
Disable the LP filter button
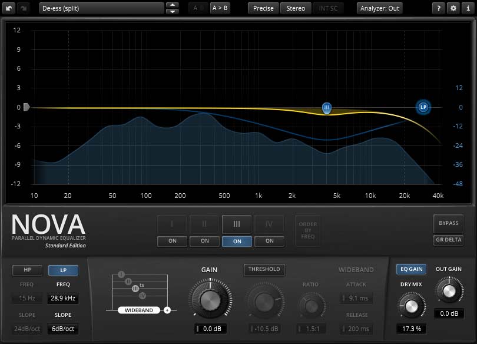pos(63,270)
